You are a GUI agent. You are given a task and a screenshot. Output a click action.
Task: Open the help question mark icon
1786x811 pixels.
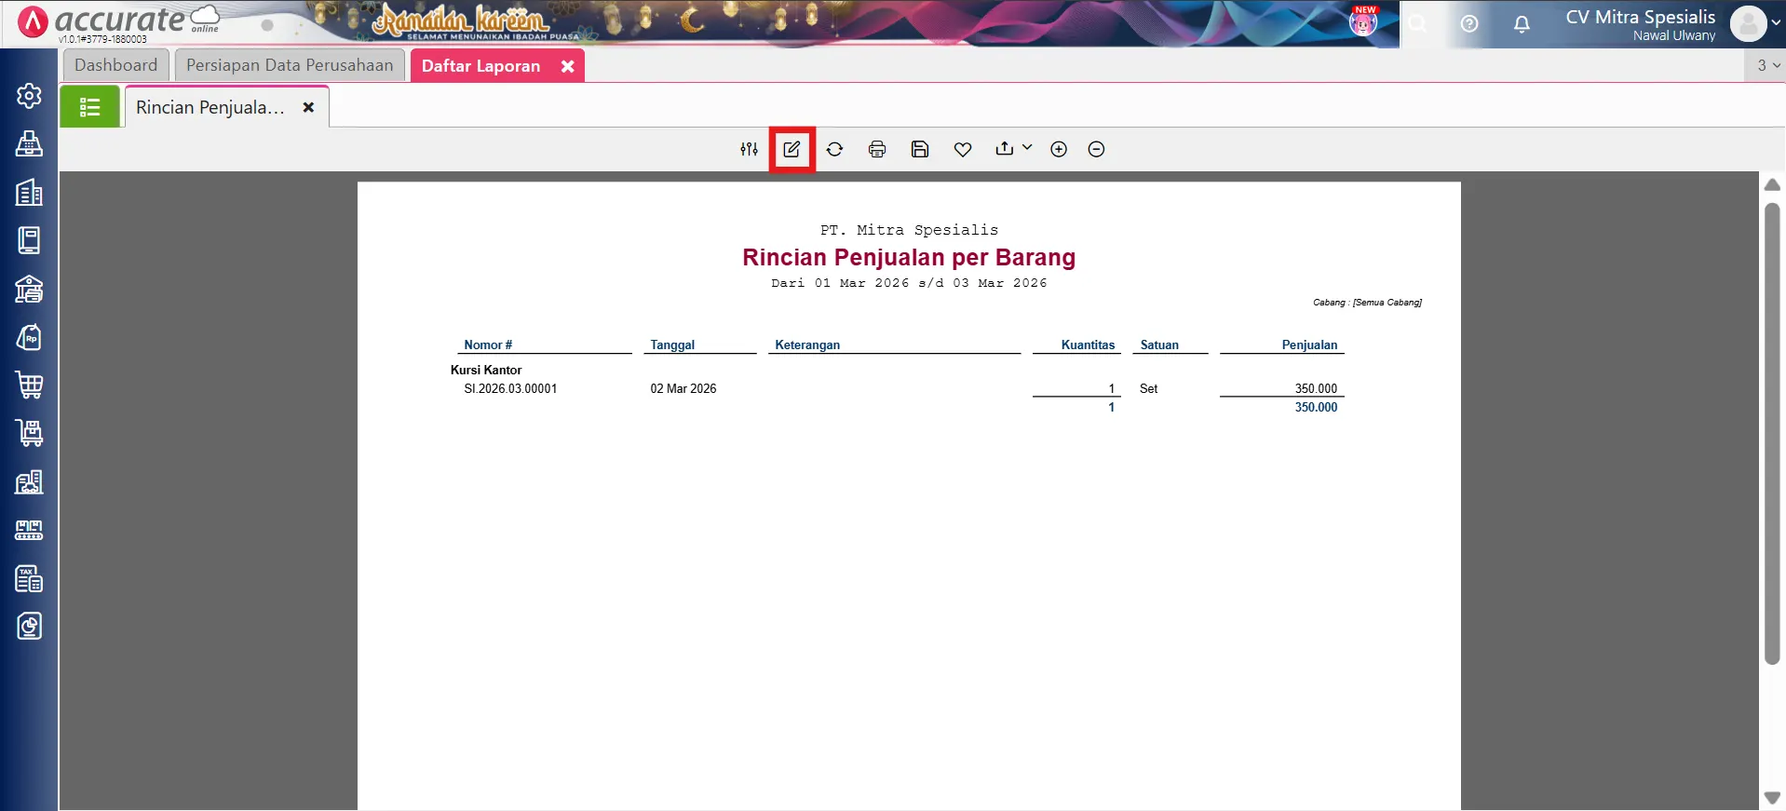pos(1469,24)
